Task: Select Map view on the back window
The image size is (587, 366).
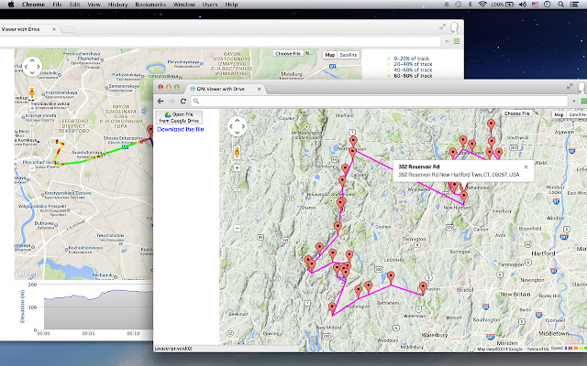Action: (329, 55)
